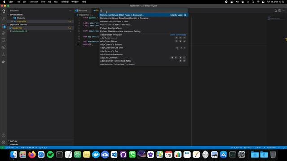
Task: Select Add Function Breakpoint command
Action: point(143,55)
